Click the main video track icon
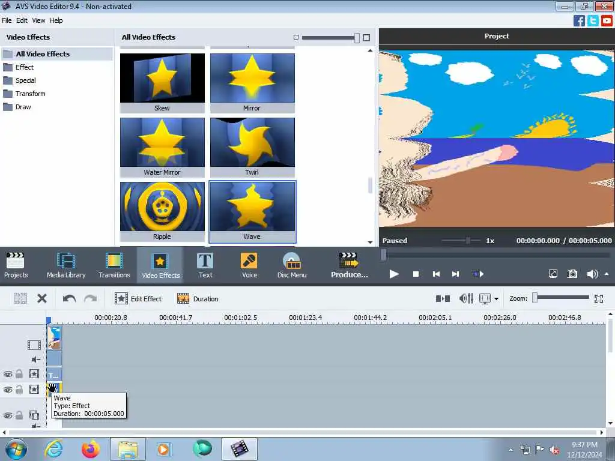Viewport: 615px width, 461px height. click(x=34, y=345)
